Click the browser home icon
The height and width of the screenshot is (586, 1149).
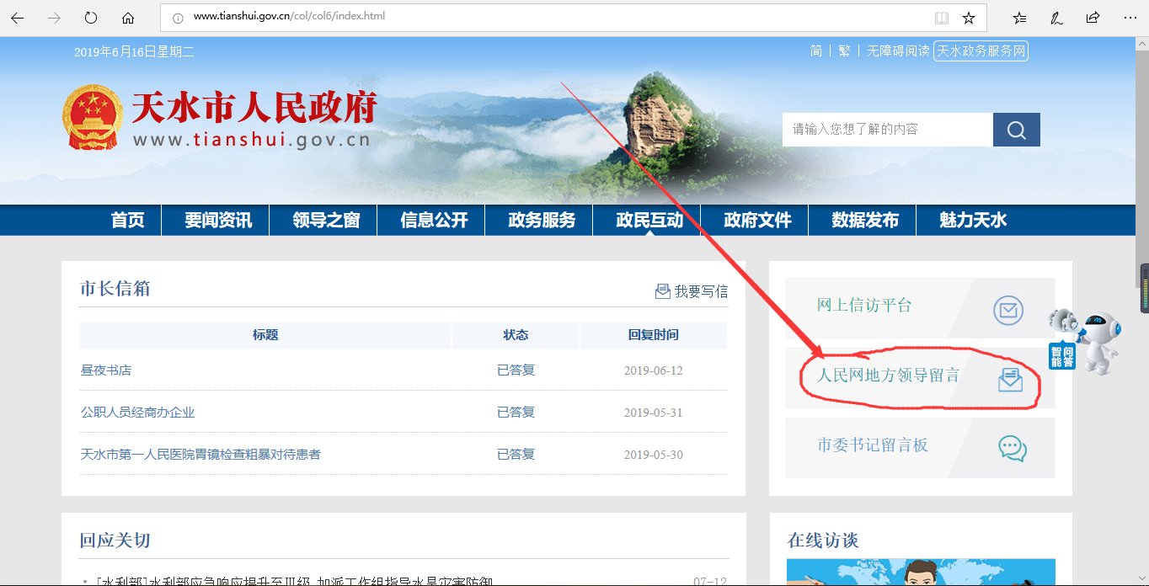(x=126, y=16)
